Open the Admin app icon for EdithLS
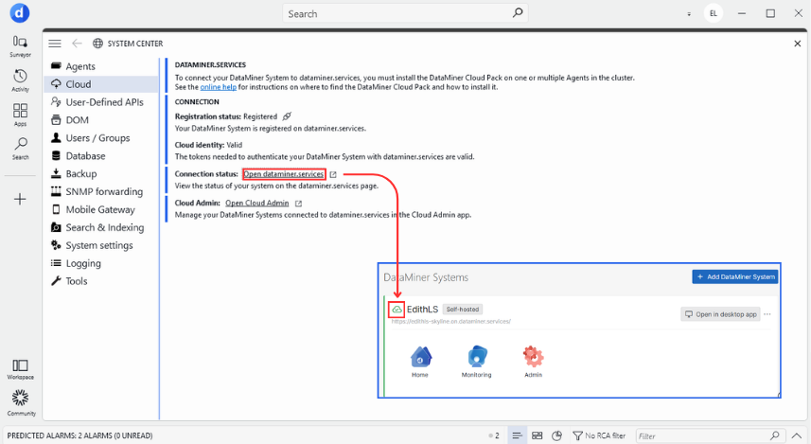Viewport: 811px width, 444px height. coord(533,362)
